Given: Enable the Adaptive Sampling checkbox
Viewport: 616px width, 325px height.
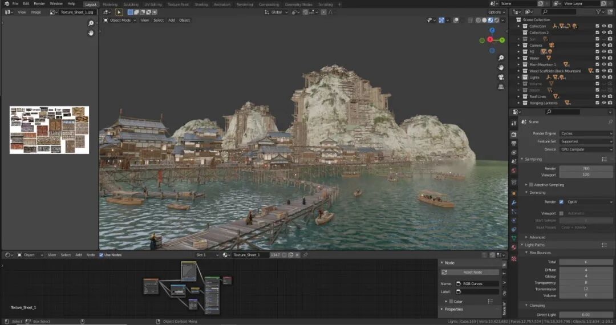Looking at the screenshot, I should [531, 185].
